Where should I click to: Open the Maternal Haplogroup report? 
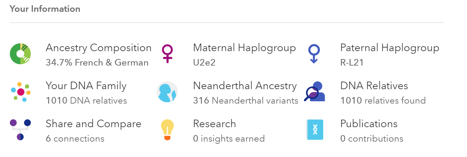tap(244, 48)
